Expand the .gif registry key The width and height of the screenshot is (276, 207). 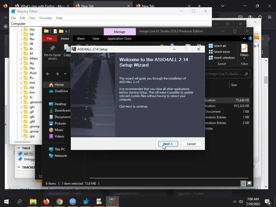(x=21, y=112)
